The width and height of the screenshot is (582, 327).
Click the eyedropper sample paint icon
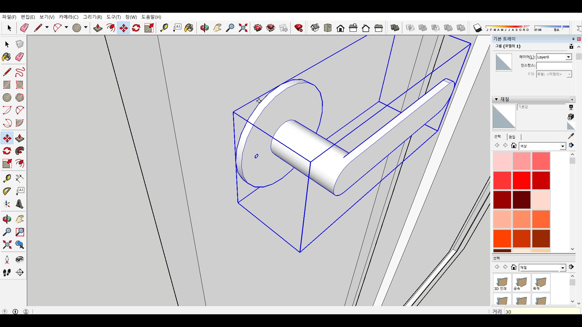(x=571, y=136)
